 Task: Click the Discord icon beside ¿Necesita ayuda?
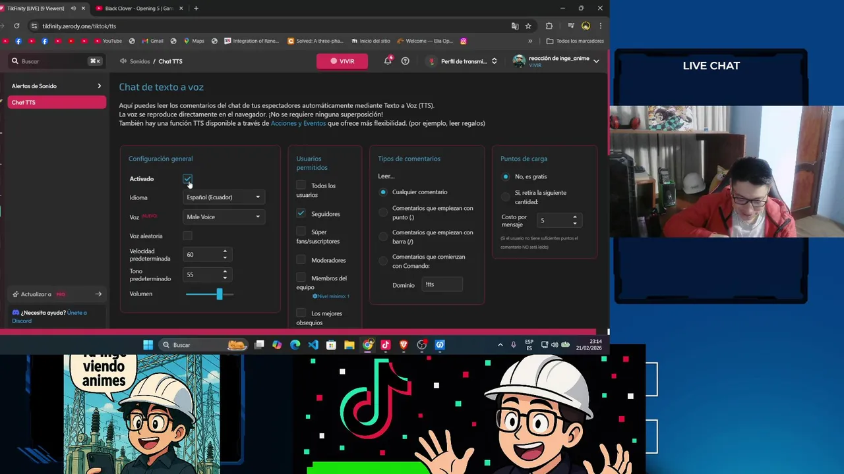point(16,313)
